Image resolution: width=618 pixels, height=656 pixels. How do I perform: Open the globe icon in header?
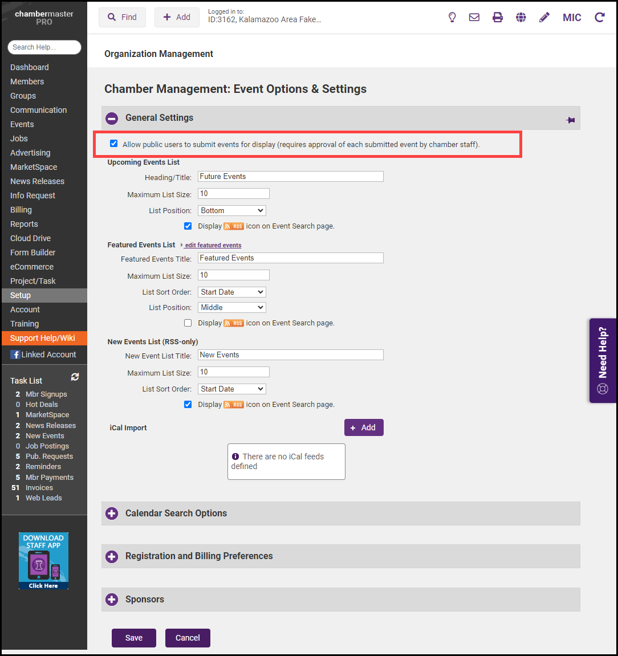(521, 18)
